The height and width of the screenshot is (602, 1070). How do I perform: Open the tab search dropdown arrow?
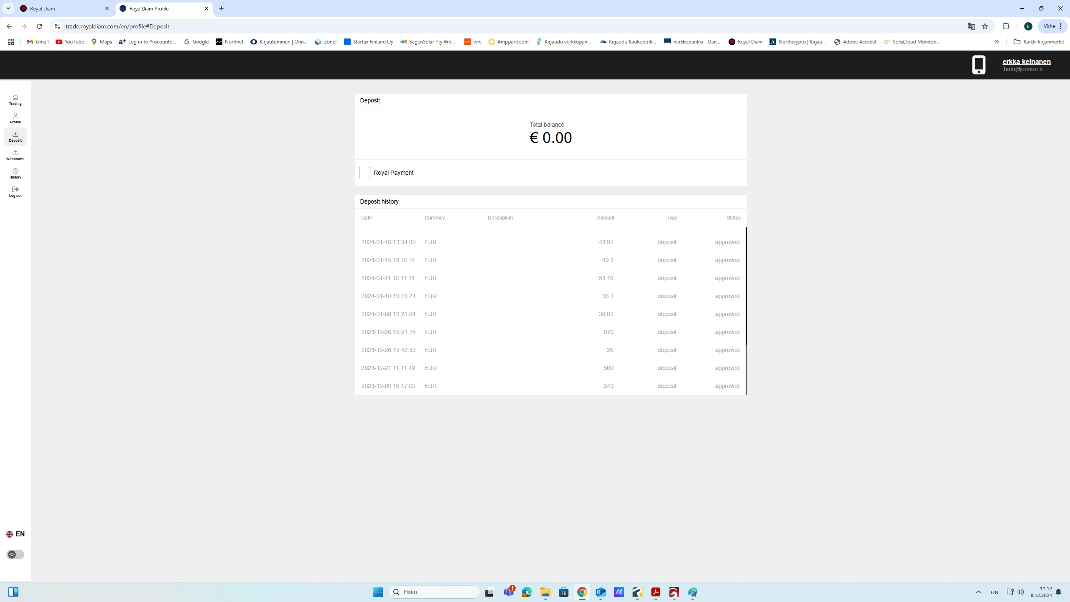click(x=8, y=8)
